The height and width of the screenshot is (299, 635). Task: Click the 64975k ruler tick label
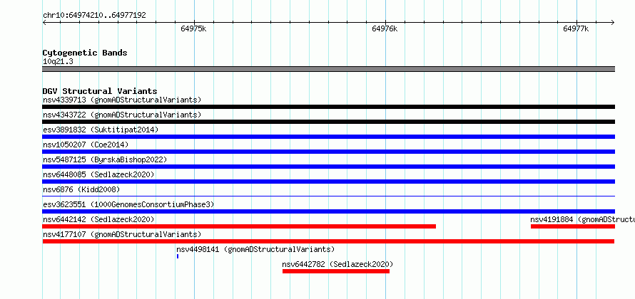point(193,28)
